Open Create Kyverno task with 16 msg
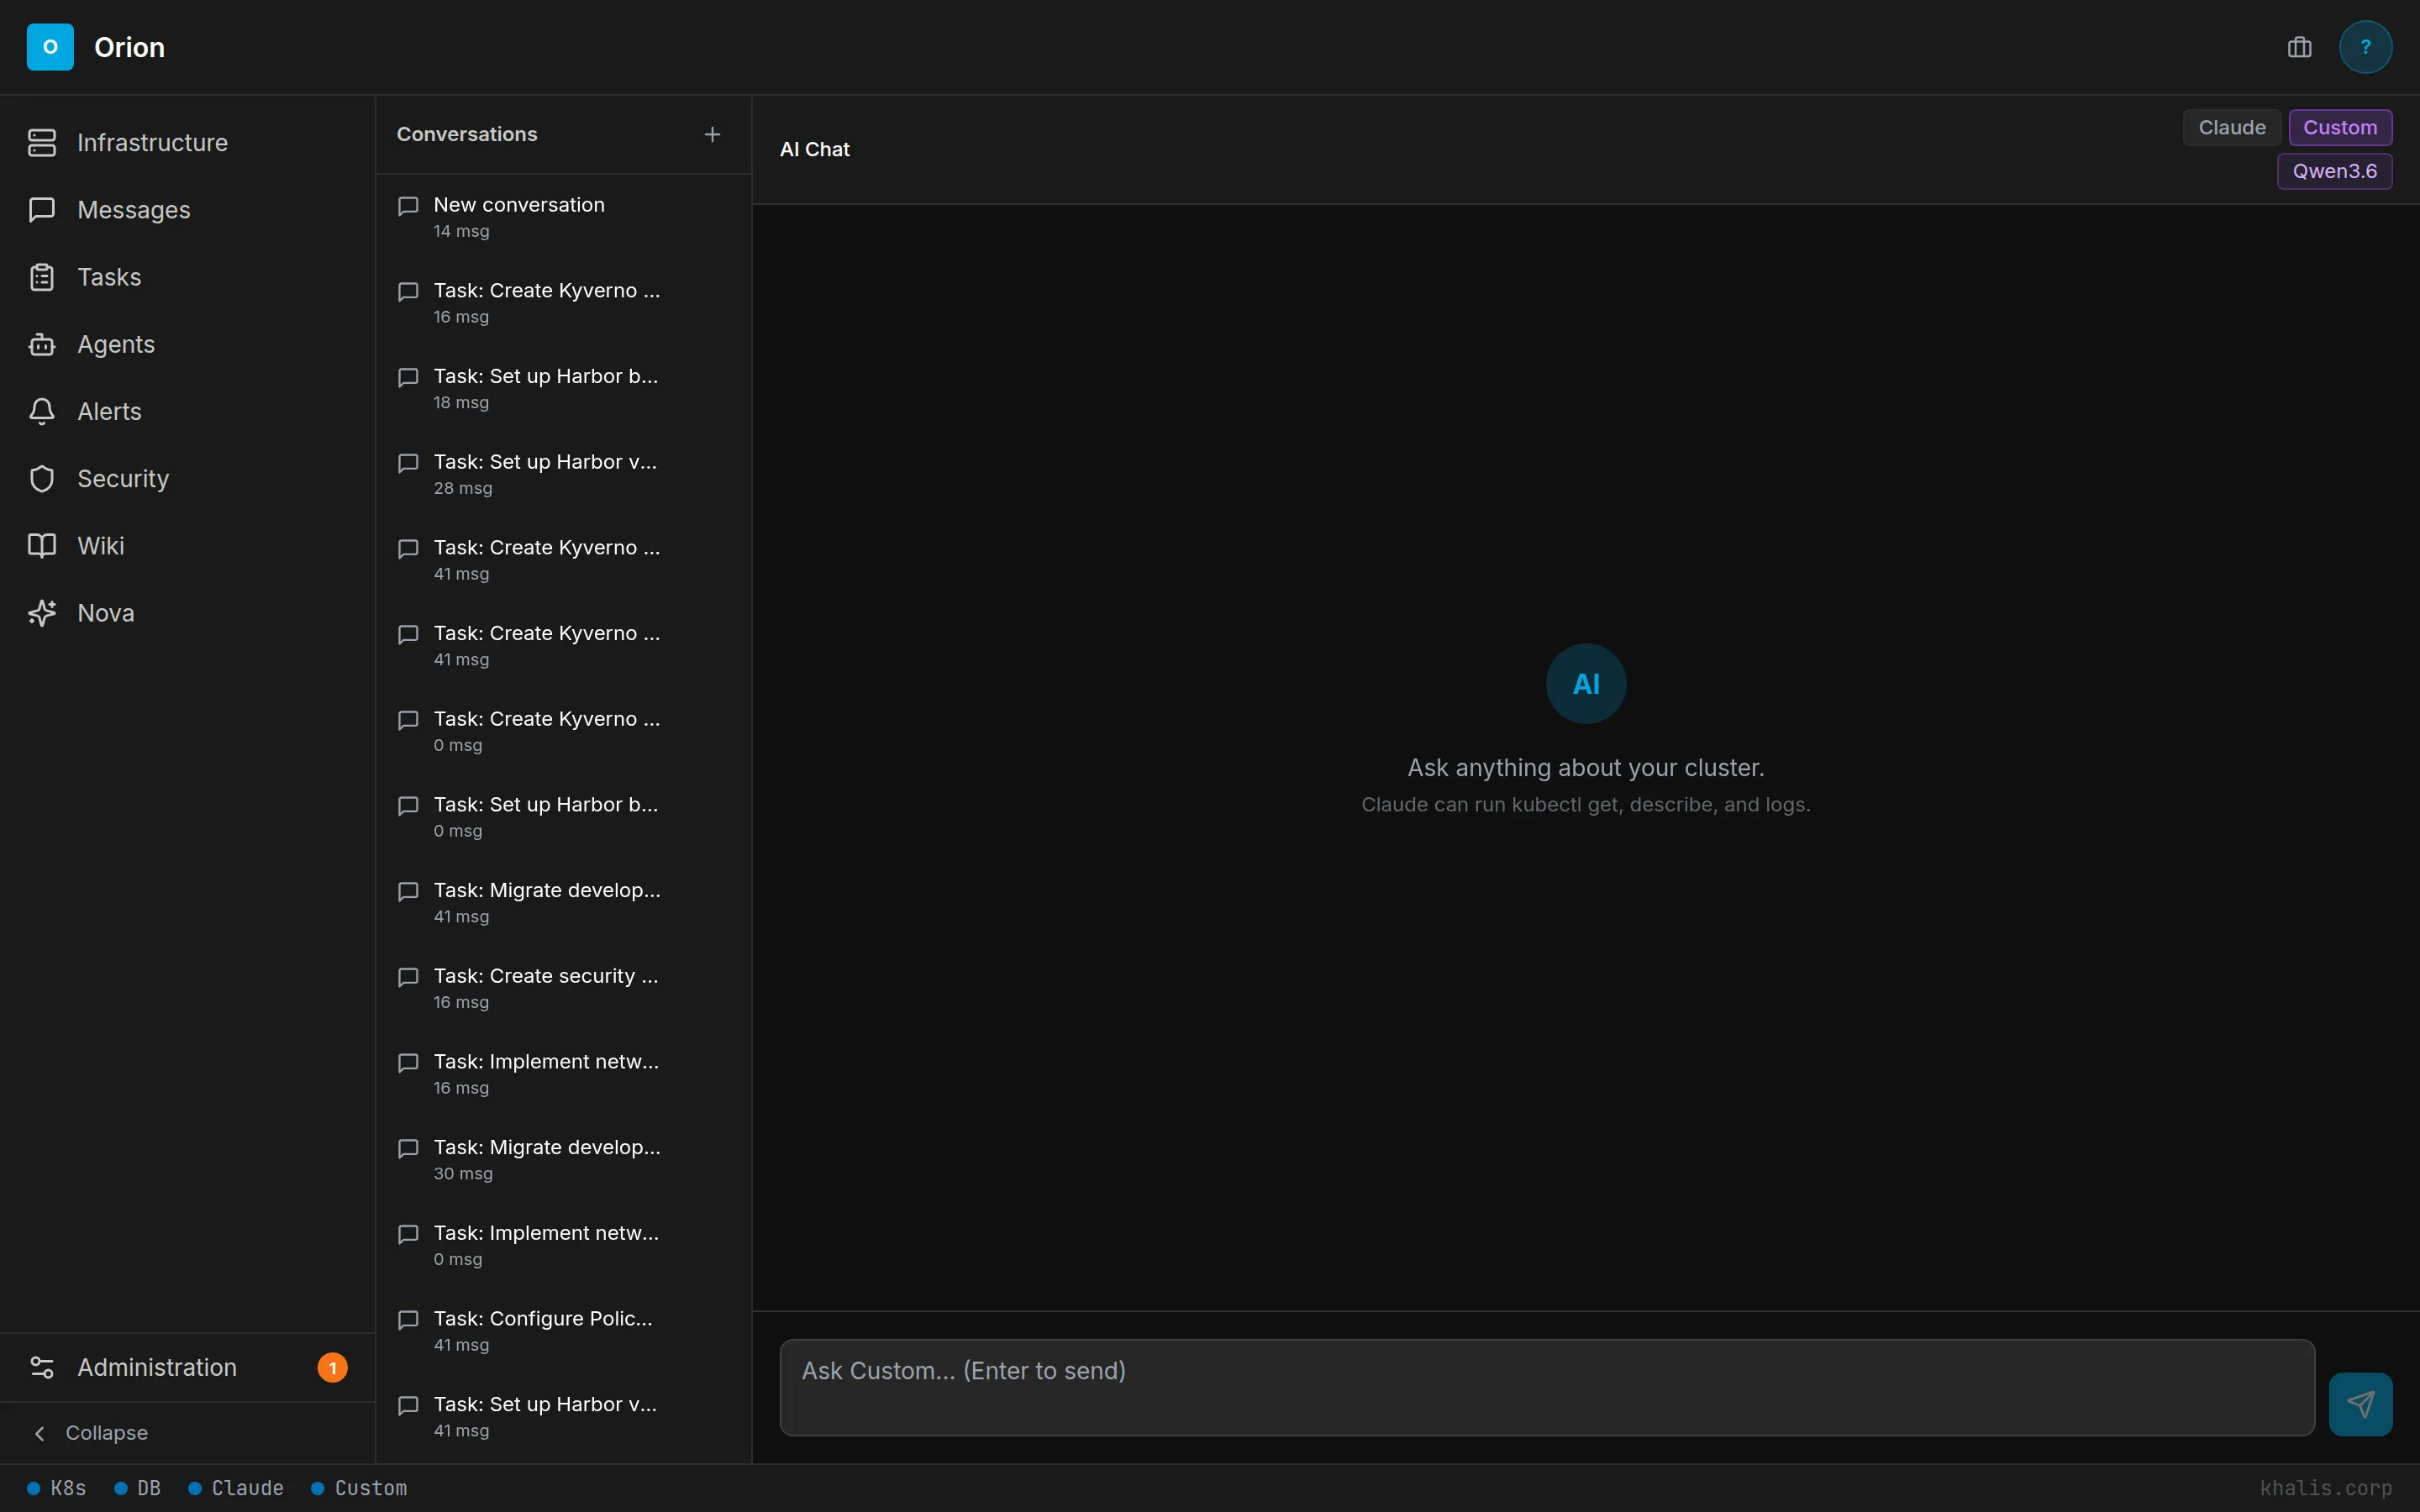This screenshot has height=1512, width=2420. (x=563, y=303)
